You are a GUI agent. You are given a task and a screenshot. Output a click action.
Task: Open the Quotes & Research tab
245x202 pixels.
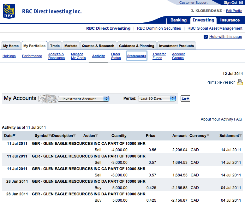tap(98, 46)
